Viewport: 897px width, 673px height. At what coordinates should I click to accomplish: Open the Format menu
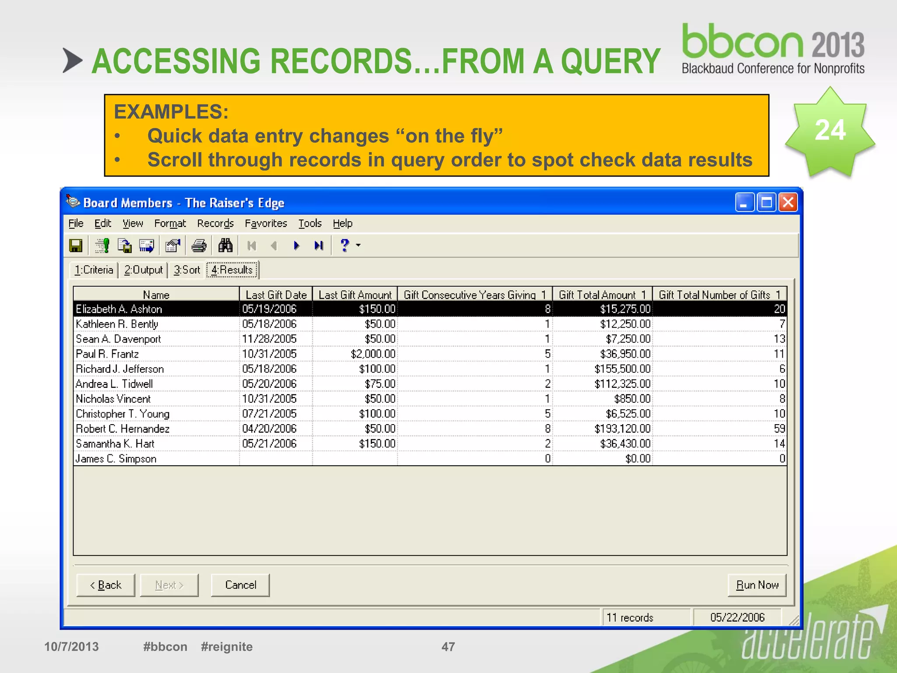(x=170, y=223)
